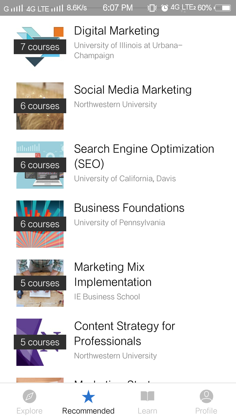Select the Digital Marketing specialization title
Image resolution: width=236 pixels, height=420 pixels.
(117, 31)
